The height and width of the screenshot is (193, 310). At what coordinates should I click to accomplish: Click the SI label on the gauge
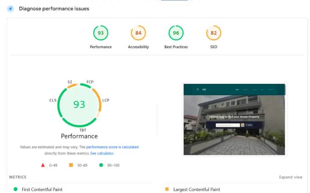(70, 82)
